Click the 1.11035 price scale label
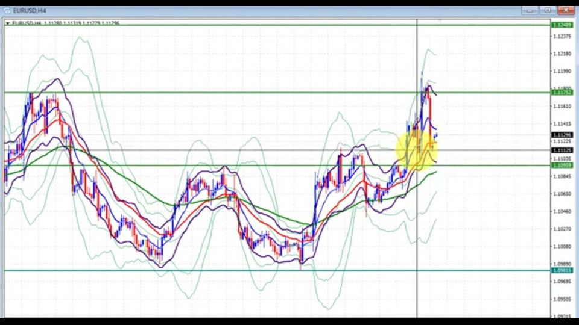Image resolution: width=579 pixels, height=325 pixels. pos(562,159)
